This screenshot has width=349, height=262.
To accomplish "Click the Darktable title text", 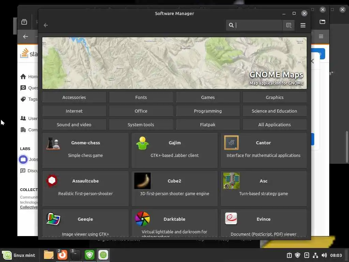I will (174, 219).
